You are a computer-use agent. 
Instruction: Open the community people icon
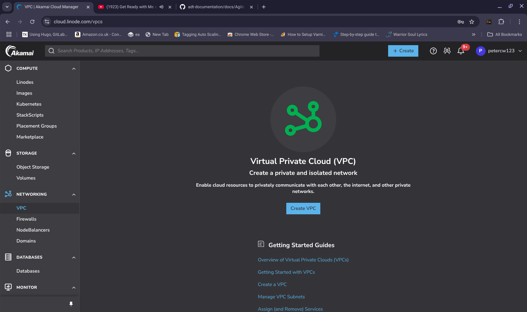(x=447, y=51)
